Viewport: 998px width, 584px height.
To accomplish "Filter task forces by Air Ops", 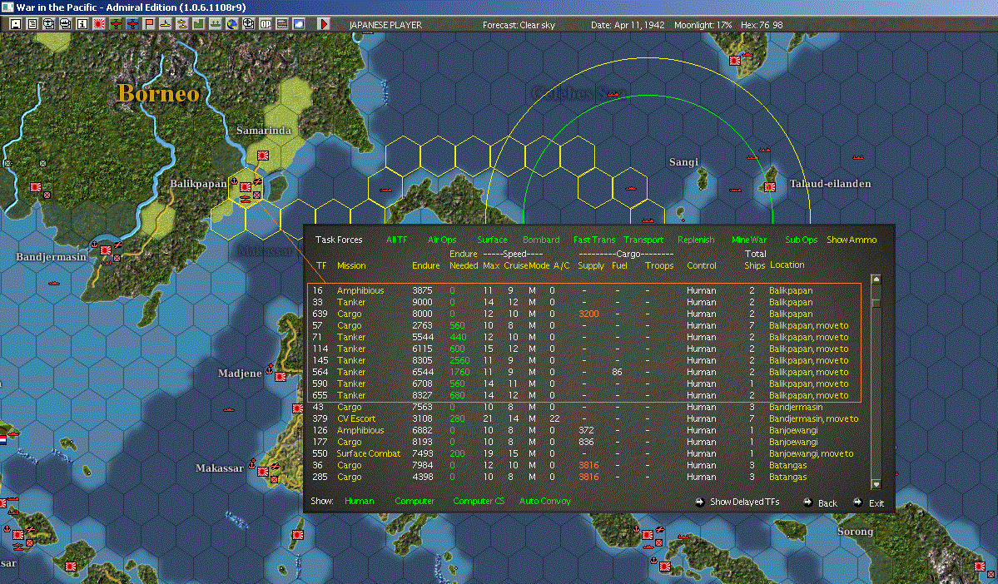I will point(442,240).
